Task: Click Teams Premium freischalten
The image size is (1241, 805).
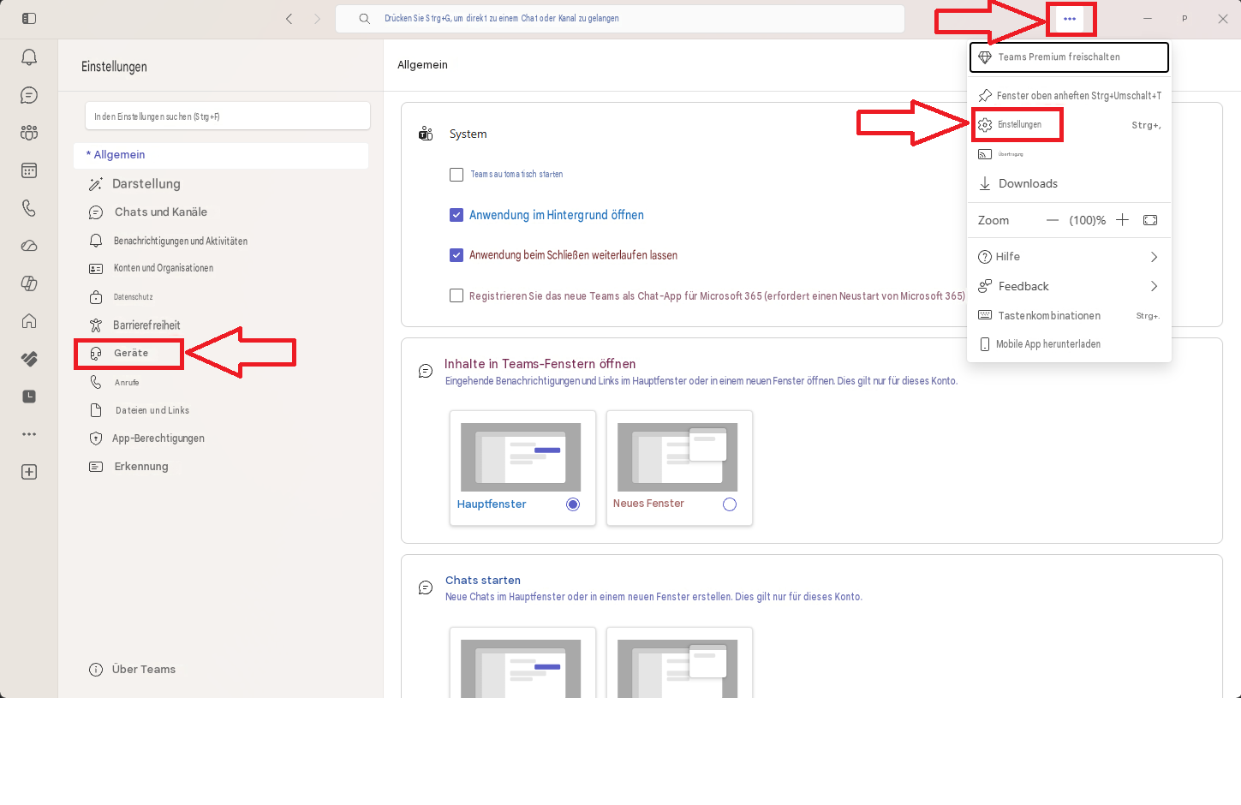Action: (1069, 57)
